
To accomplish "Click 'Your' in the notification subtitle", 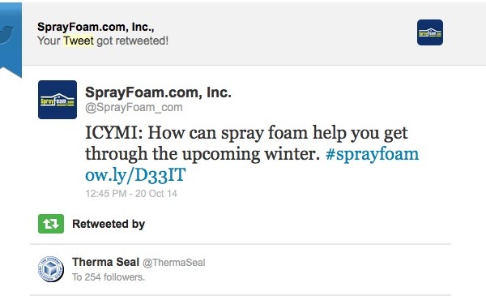I will [49, 41].
